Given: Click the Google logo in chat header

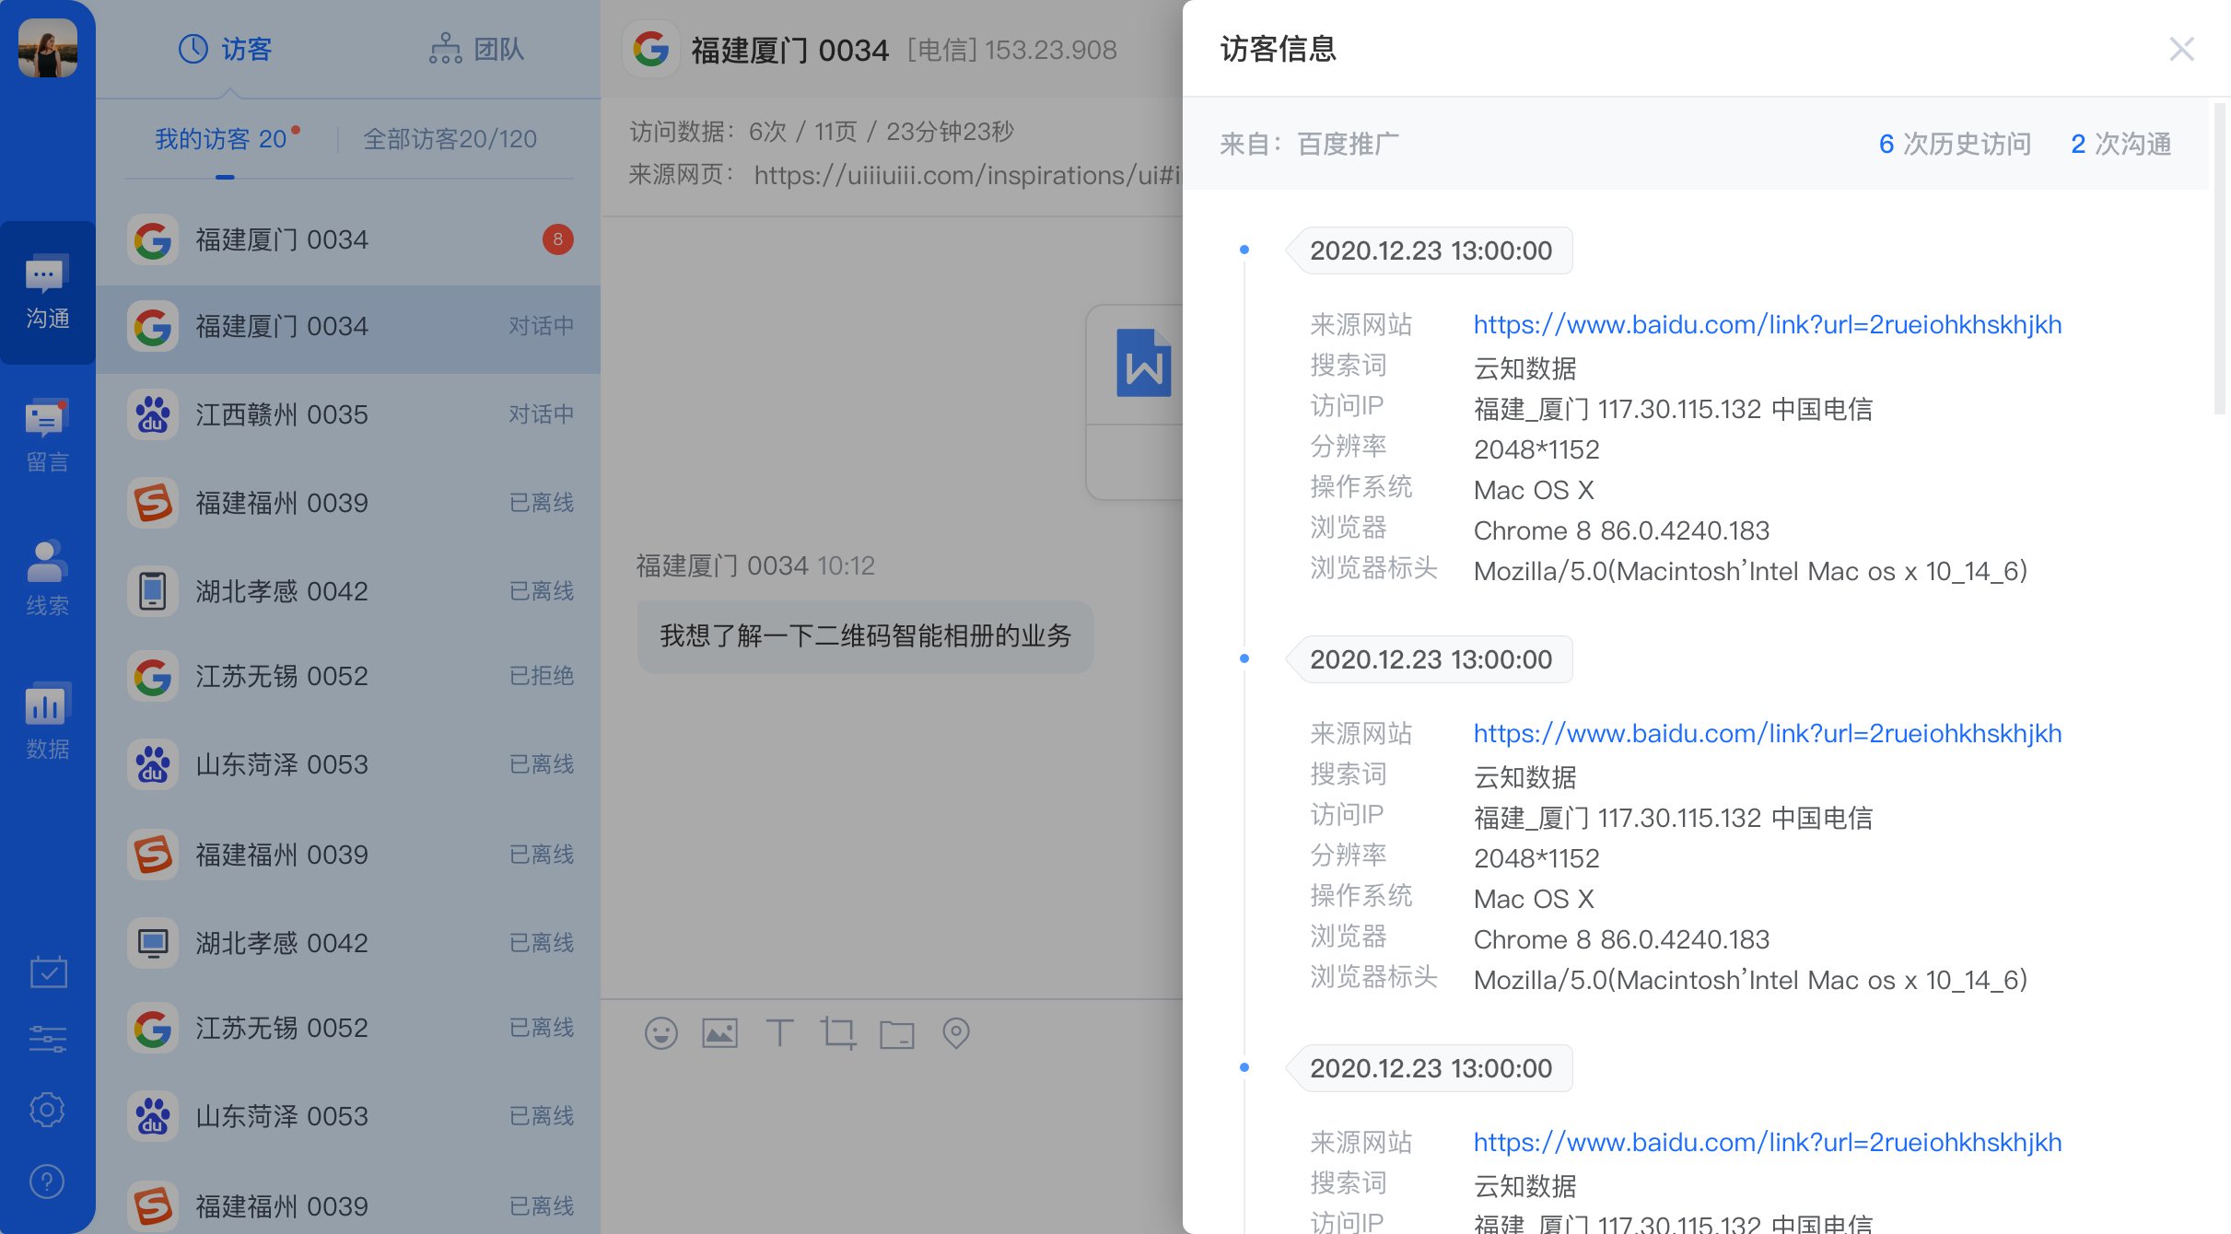Looking at the screenshot, I should 650,49.
